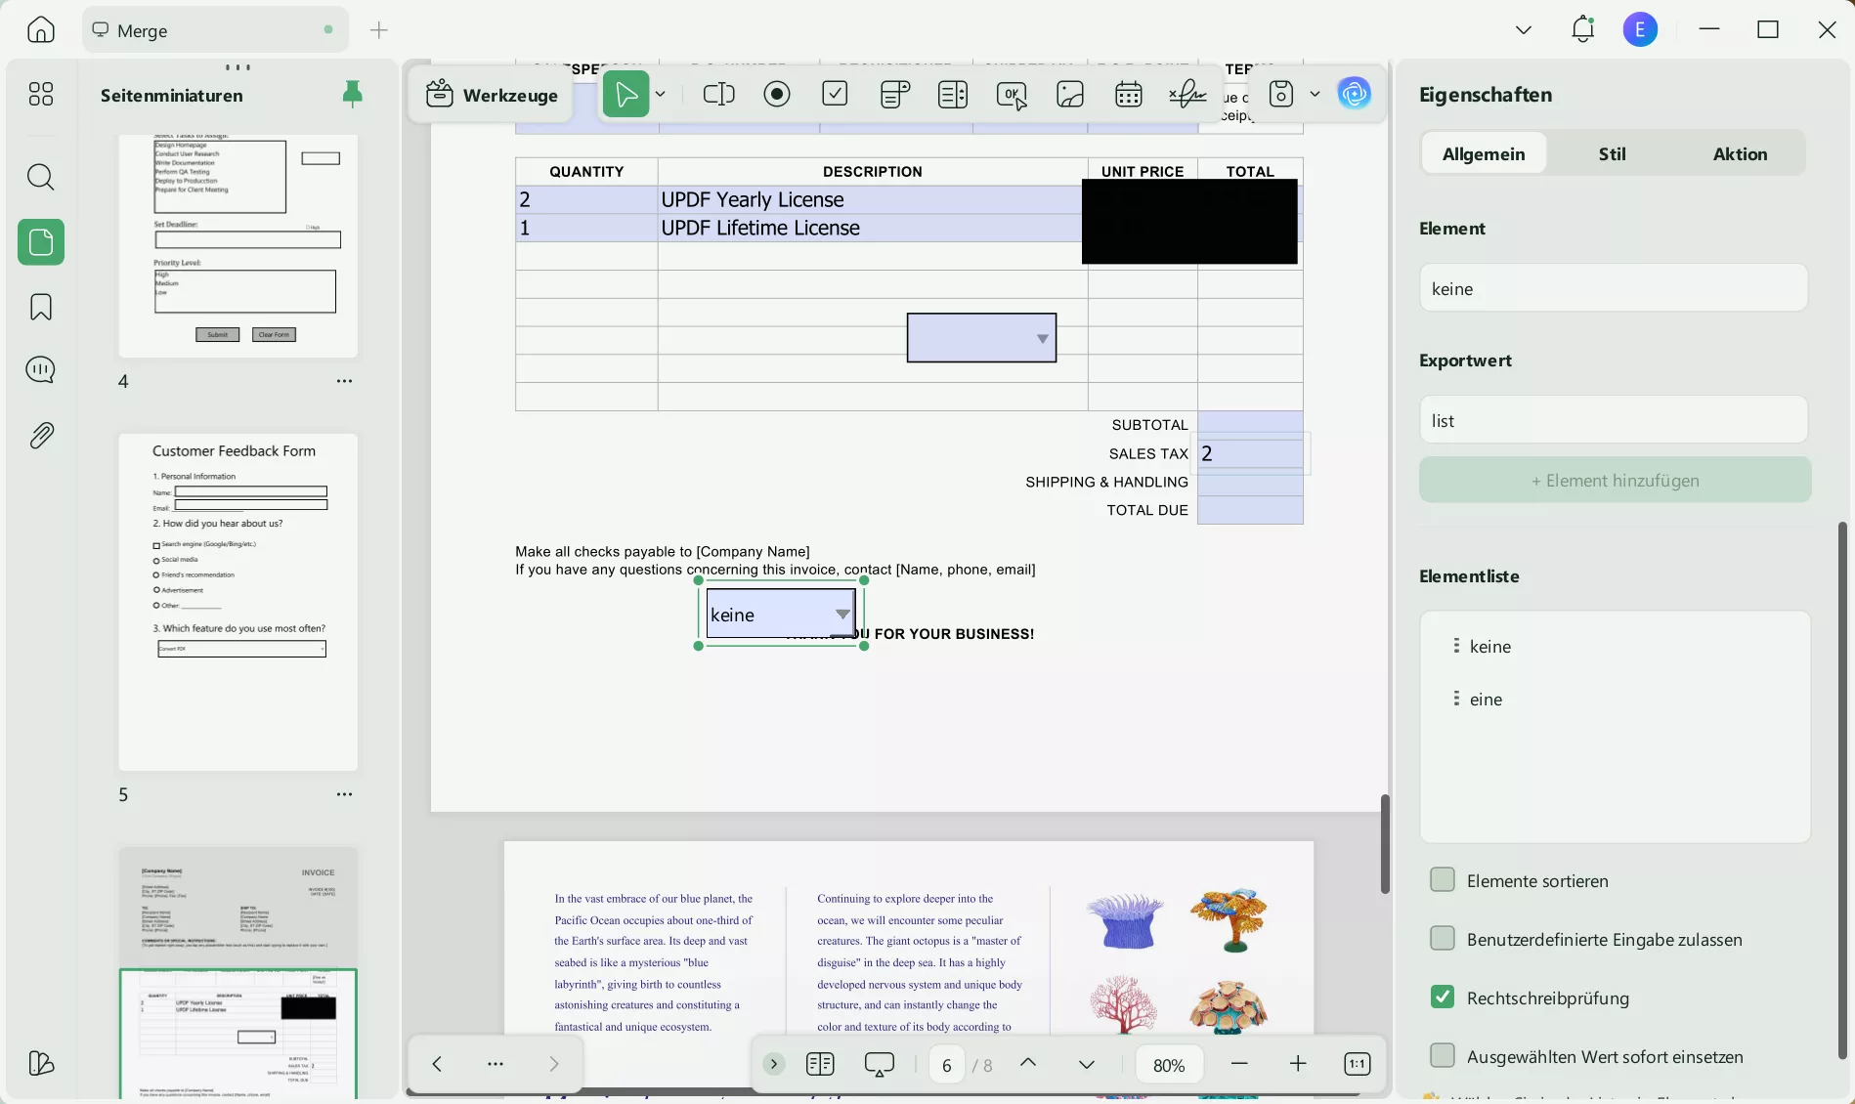Open the keine dropdown on the form field
The width and height of the screenshot is (1855, 1104).
coord(842,615)
